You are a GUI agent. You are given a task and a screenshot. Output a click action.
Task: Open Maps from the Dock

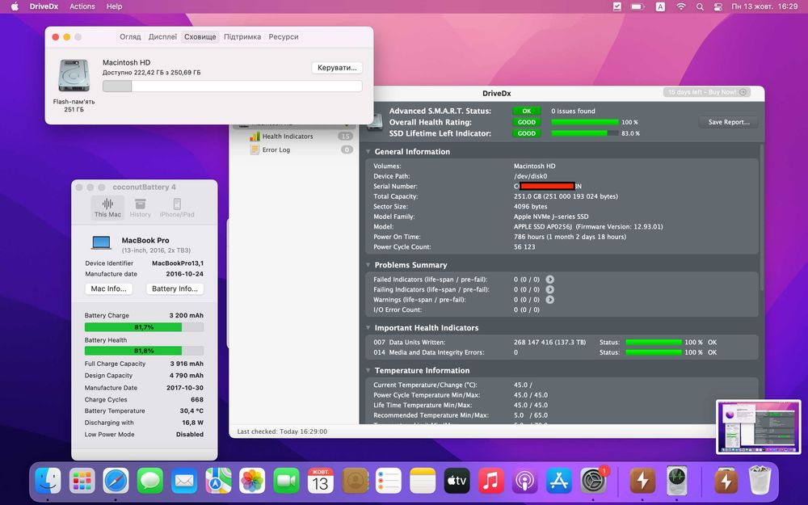click(x=218, y=482)
